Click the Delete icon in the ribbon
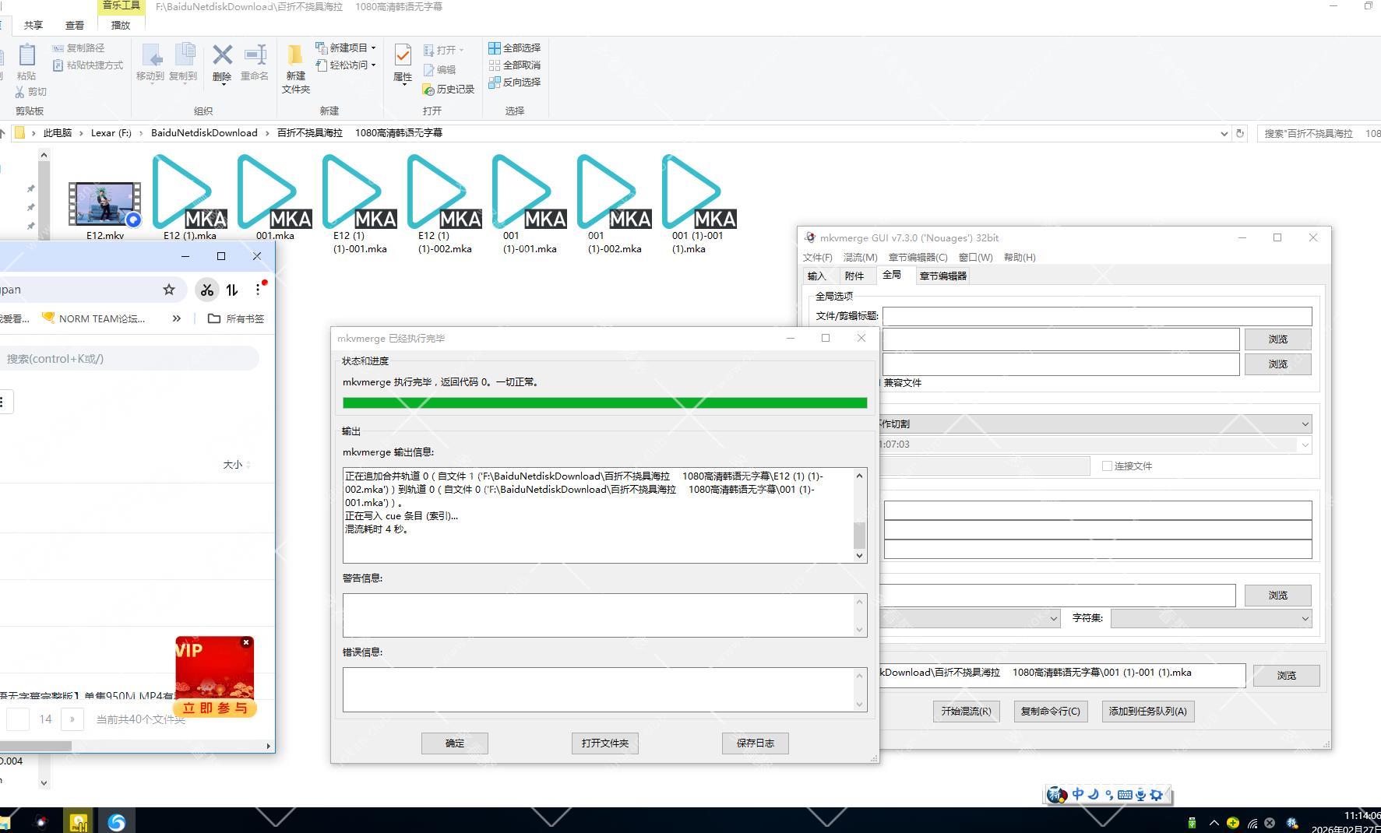1381x833 pixels. [x=222, y=56]
